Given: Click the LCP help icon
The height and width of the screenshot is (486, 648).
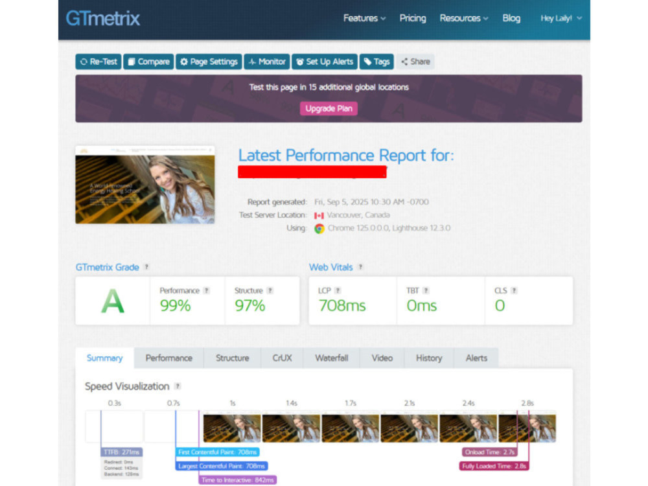Looking at the screenshot, I should [x=338, y=290].
